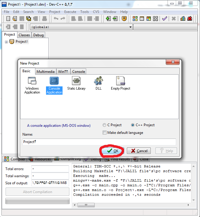Open Project Options shield icon

tap(124, 18)
